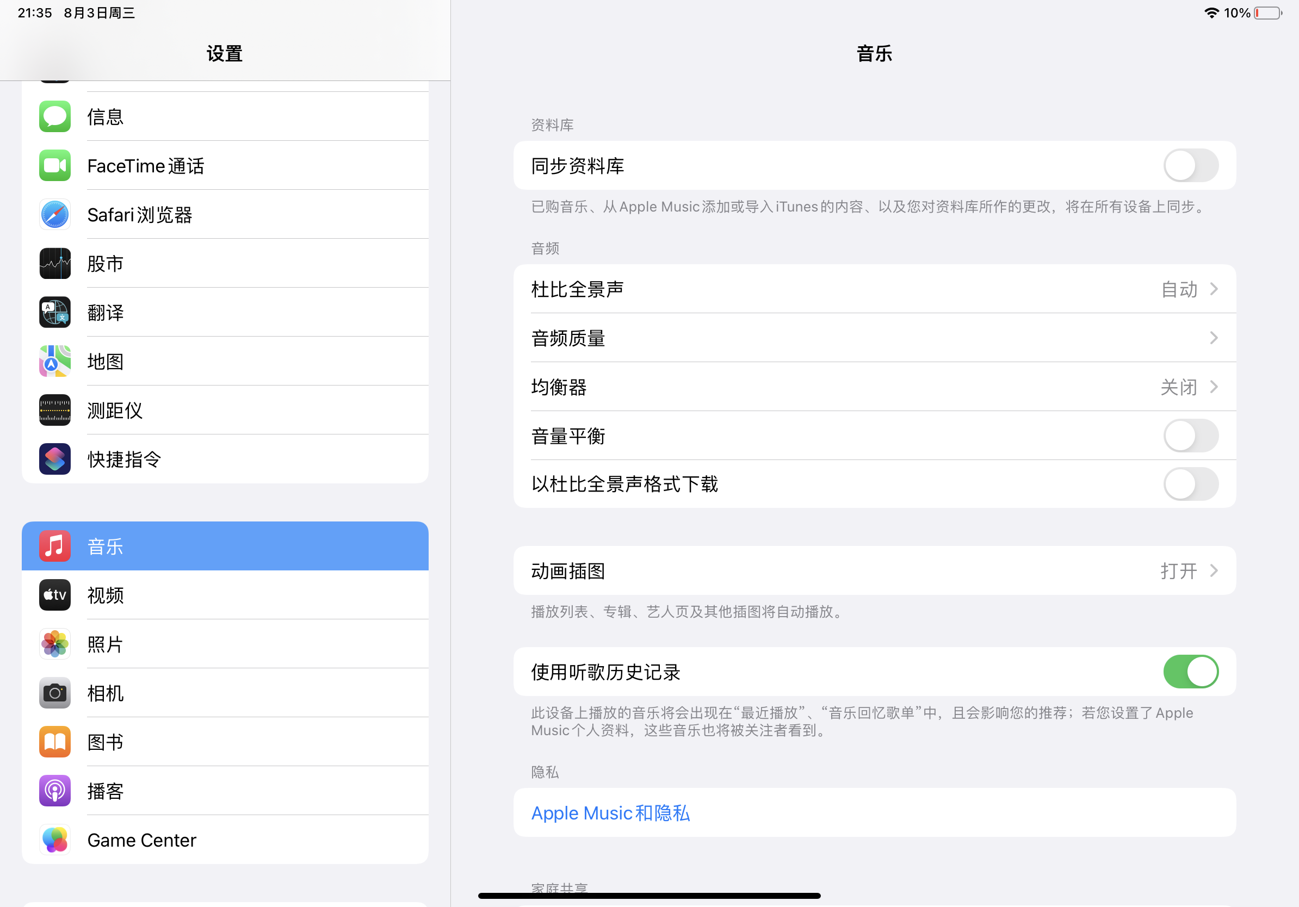Click the Shortcuts (快捷指令) icon
Viewport: 1299px width, 907px height.
click(55, 459)
